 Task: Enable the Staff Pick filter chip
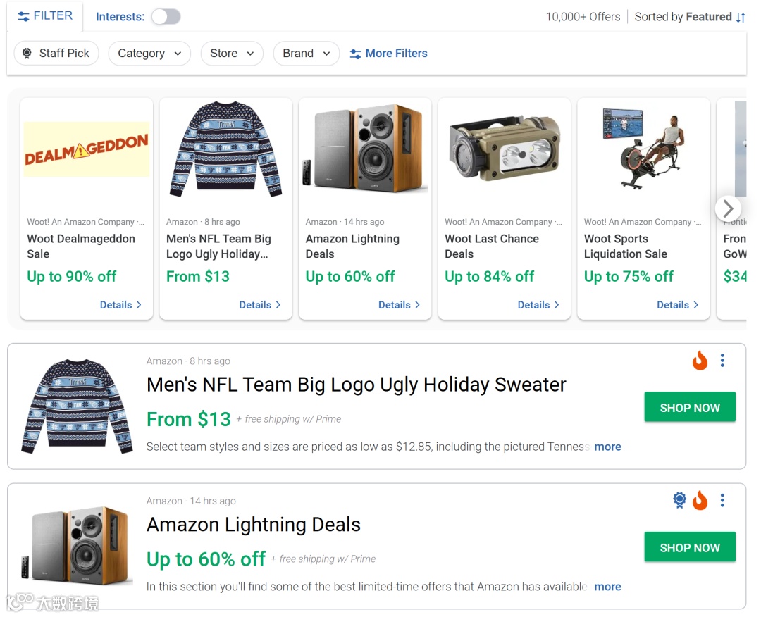[56, 54]
